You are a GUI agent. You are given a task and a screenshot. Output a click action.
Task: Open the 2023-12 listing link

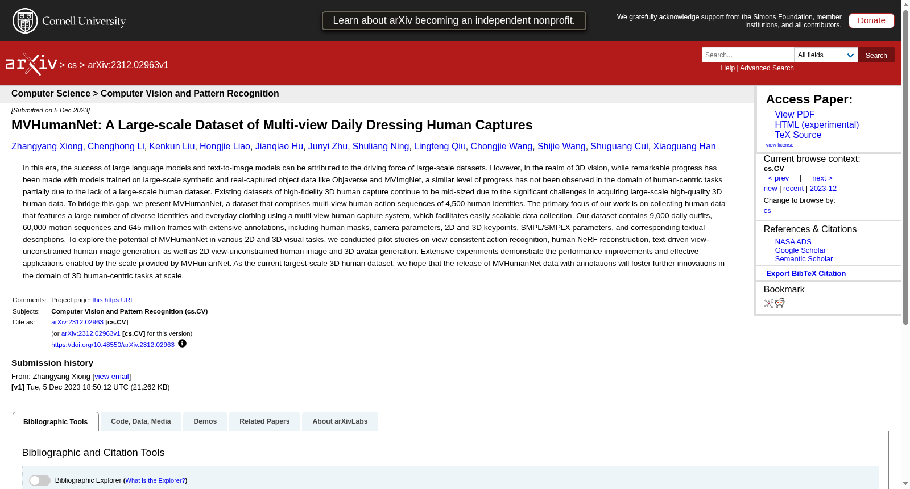coord(823,189)
